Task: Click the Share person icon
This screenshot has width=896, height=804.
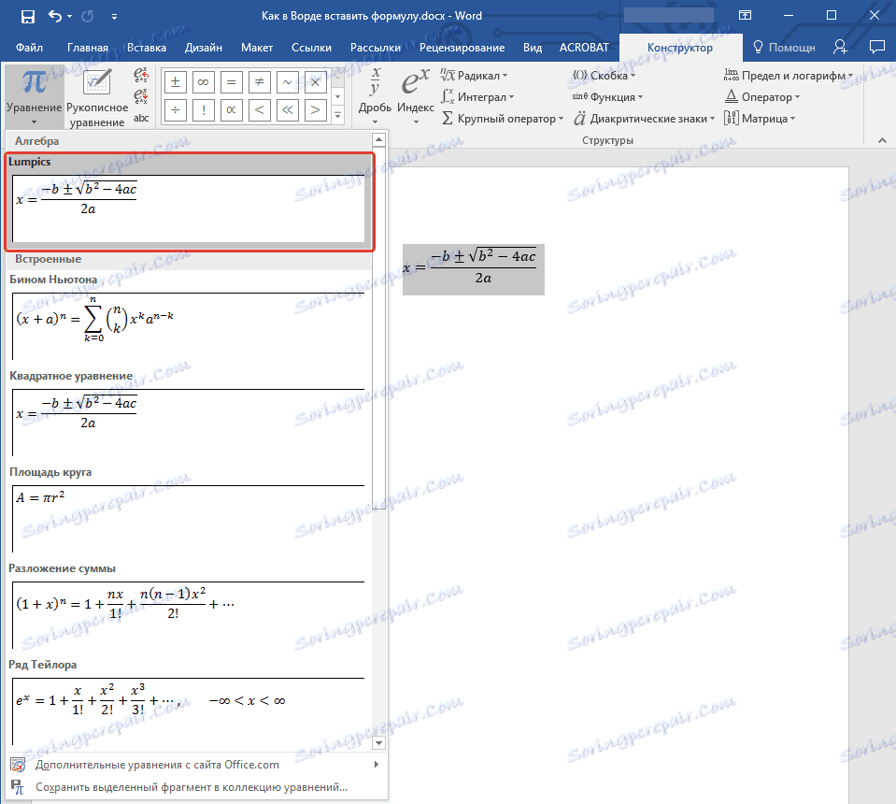Action: (x=840, y=47)
